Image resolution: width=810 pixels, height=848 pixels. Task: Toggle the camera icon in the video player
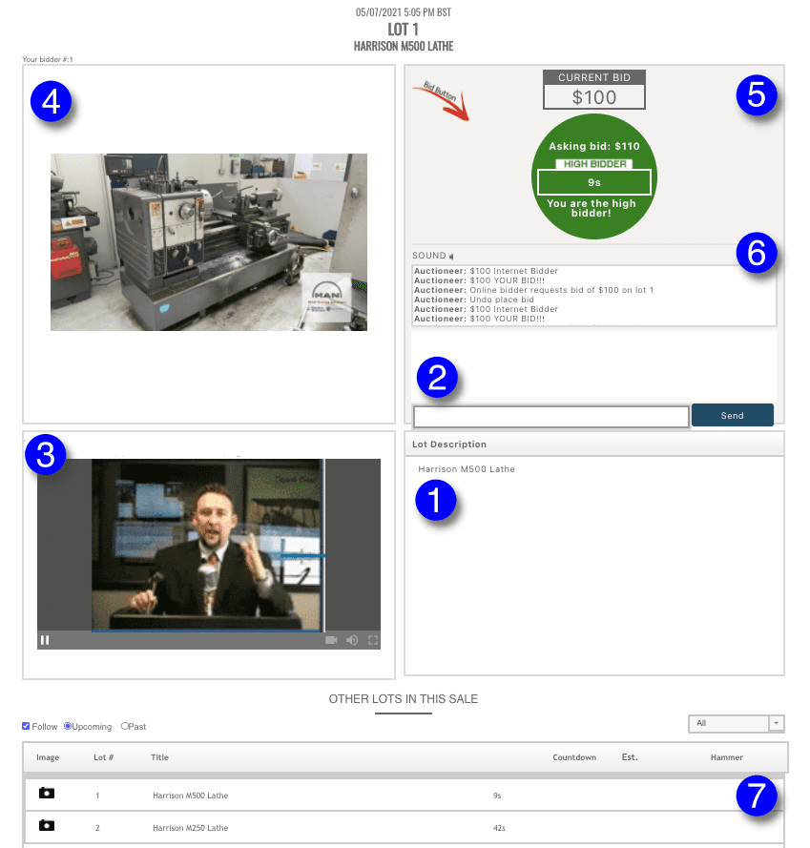click(x=330, y=640)
